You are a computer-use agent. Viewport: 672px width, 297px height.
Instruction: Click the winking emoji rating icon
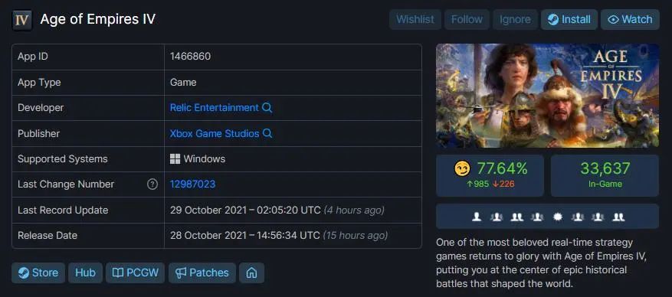coord(462,169)
